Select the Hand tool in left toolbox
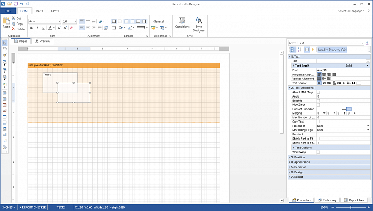 [4, 49]
